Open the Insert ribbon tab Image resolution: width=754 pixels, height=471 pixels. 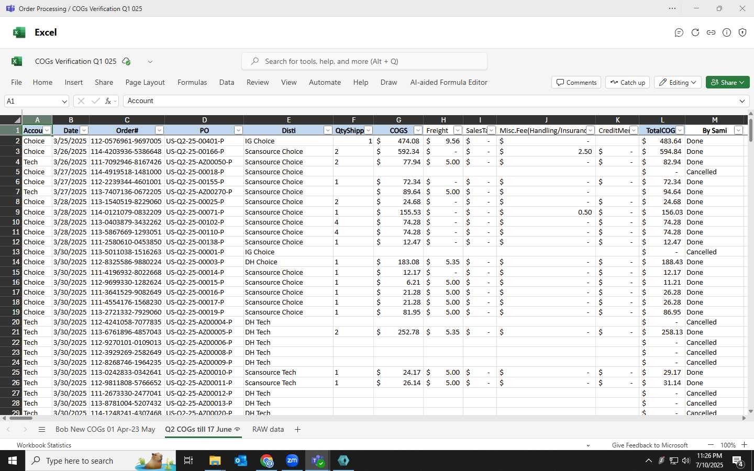74,82
